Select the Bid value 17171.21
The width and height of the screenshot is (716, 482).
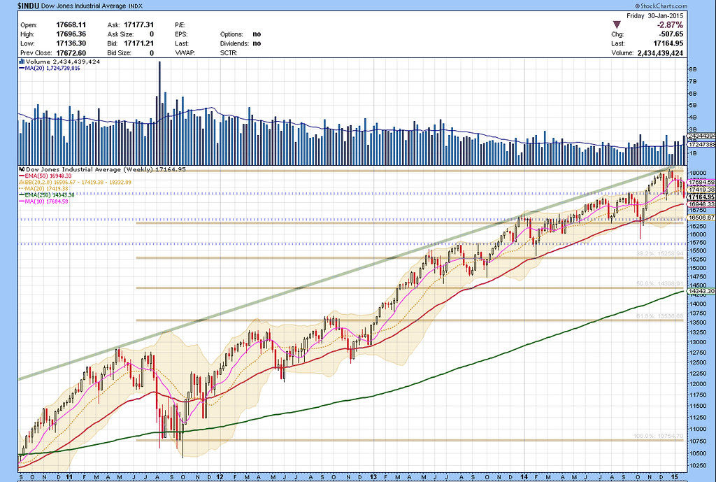coord(139,43)
